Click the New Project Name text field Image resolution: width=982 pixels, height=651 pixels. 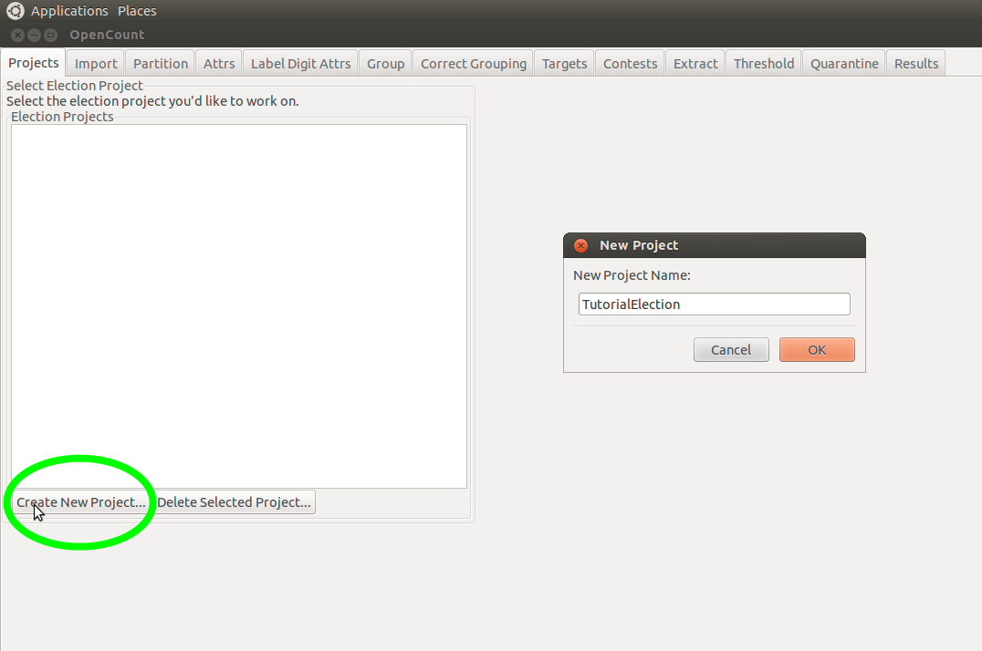[x=714, y=305]
